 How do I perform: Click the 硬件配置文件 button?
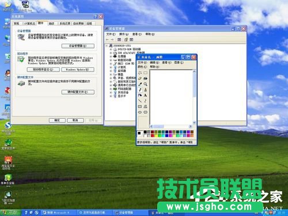point(78,92)
